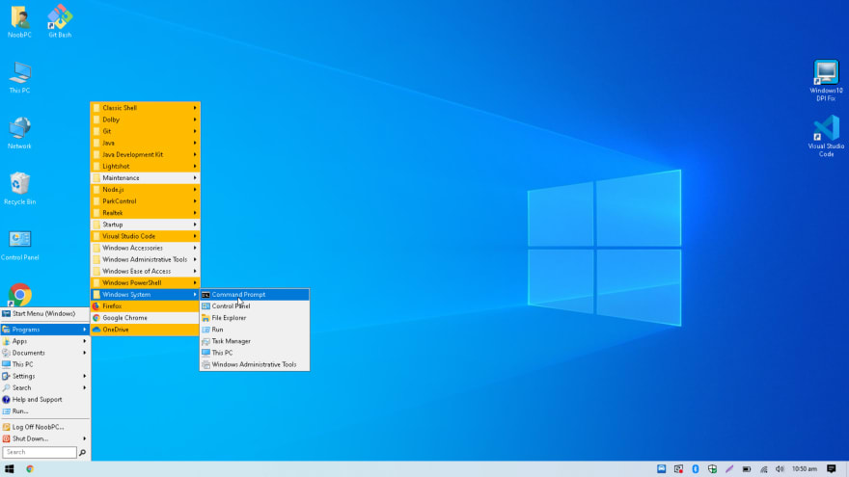Open Task Manager from the submenu
This screenshot has width=849, height=477.
(x=255, y=341)
